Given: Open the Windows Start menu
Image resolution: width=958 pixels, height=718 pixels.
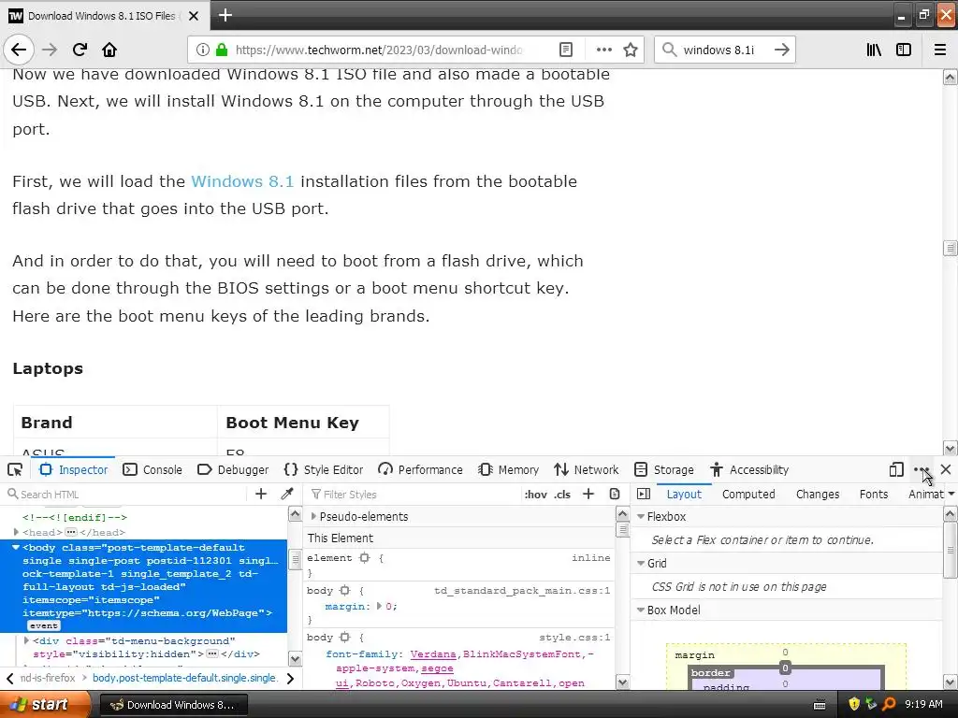Looking at the screenshot, I should 45,704.
